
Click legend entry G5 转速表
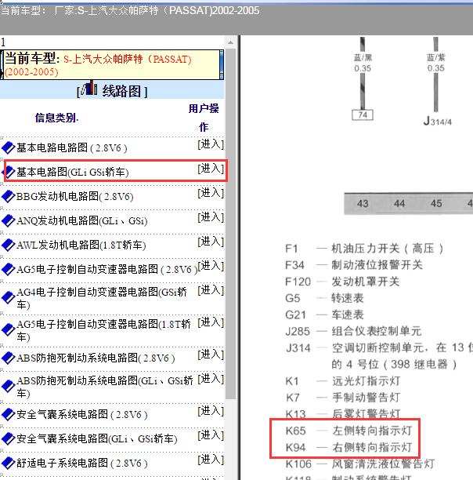tap(324, 298)
